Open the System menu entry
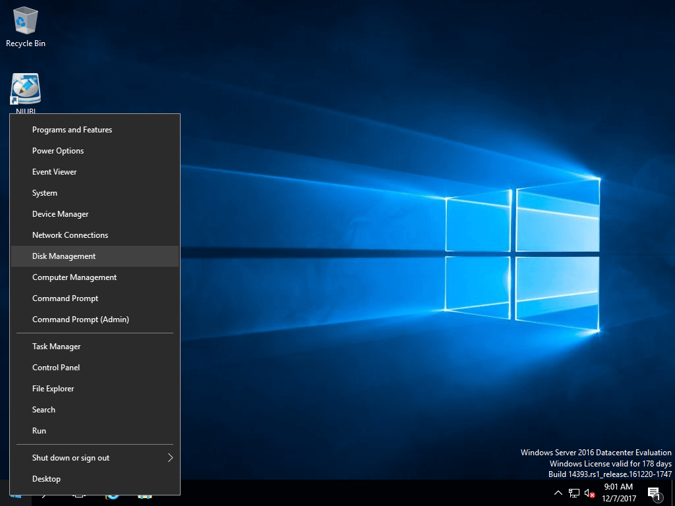This screenshot has width=675, height=506. click(x=95, y=193)
